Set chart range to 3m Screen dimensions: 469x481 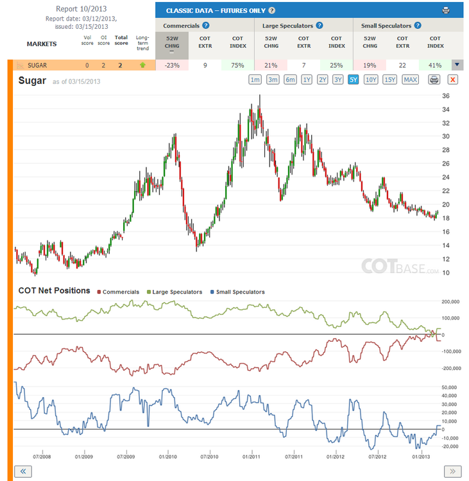click(x=273, y=80)
